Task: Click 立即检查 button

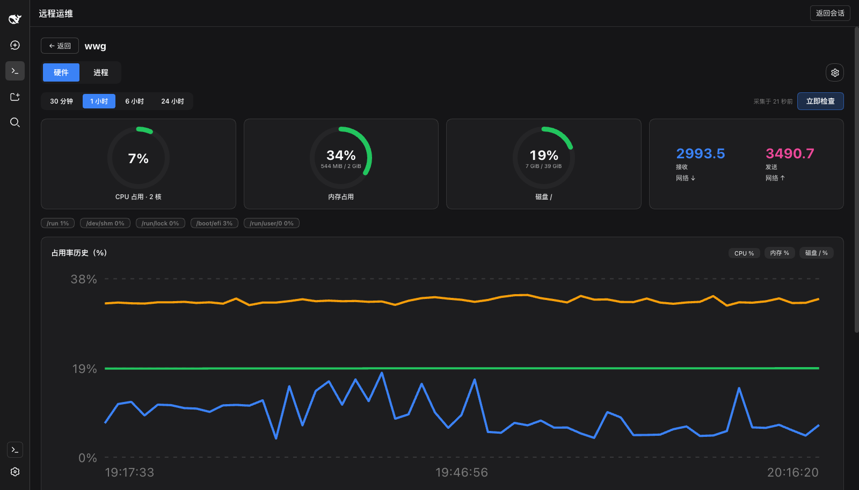Action: [820, 101]
